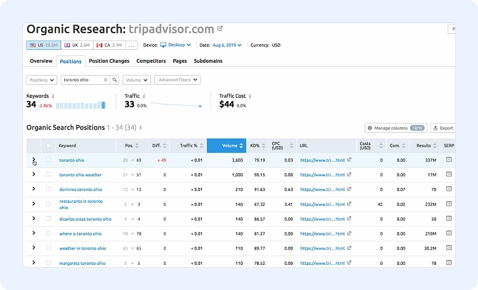Click the toronto ohio keyword input field
This screenshot has height=290, width=478.
click(x=83, y=80)
